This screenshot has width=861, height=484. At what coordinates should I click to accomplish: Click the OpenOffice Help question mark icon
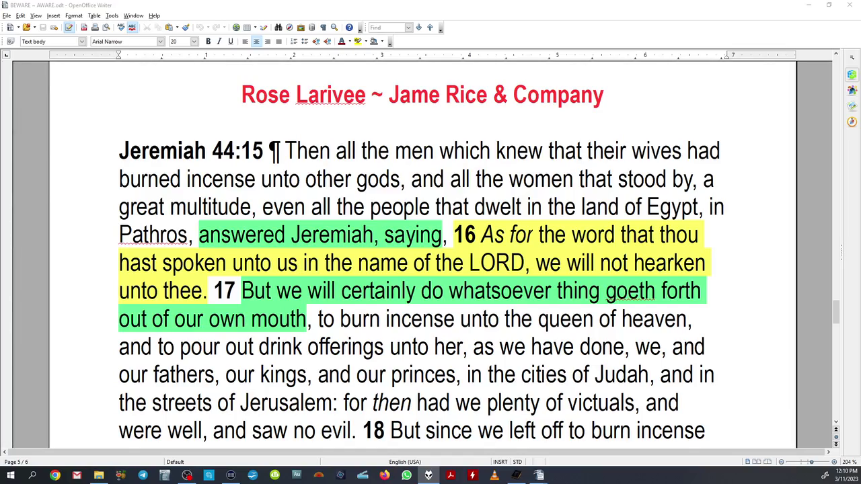point(349,28)
